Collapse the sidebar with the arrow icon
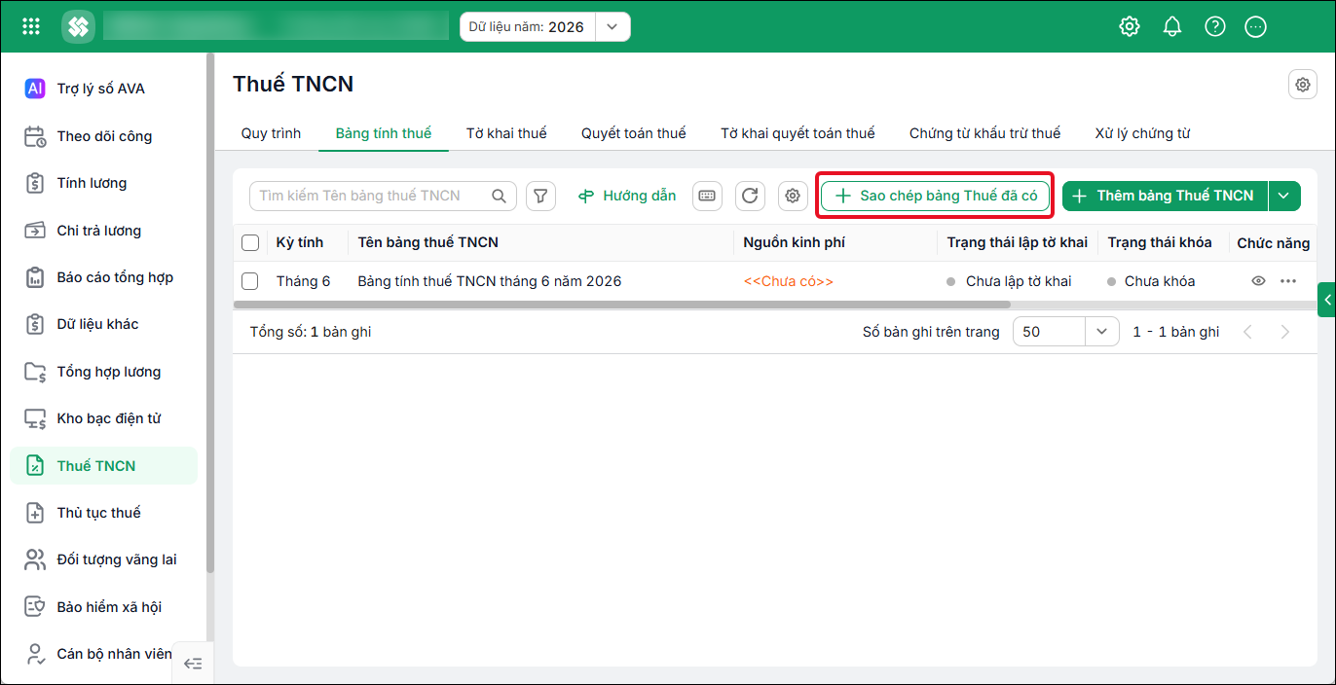This screenshot has width=1336, height=685. point(193,664)
